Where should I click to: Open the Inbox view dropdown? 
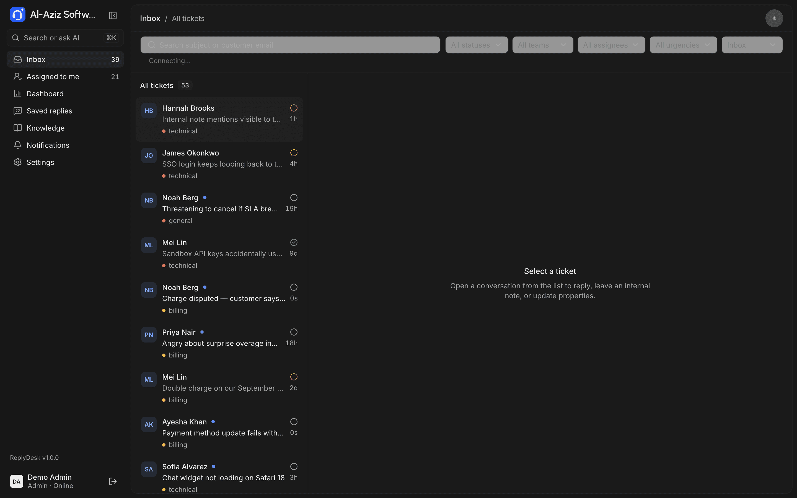(x=752, y=45)
